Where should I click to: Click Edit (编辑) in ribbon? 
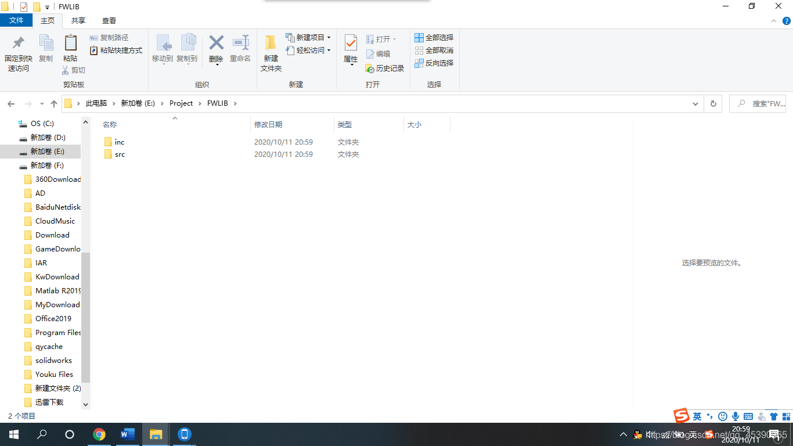point(378,53)
